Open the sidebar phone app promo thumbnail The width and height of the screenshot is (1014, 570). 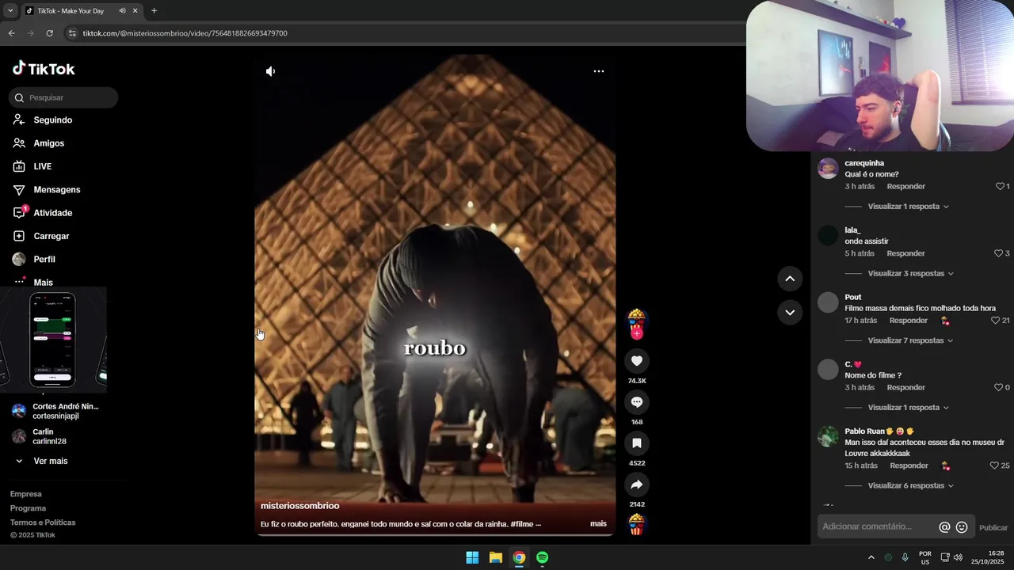53,340
